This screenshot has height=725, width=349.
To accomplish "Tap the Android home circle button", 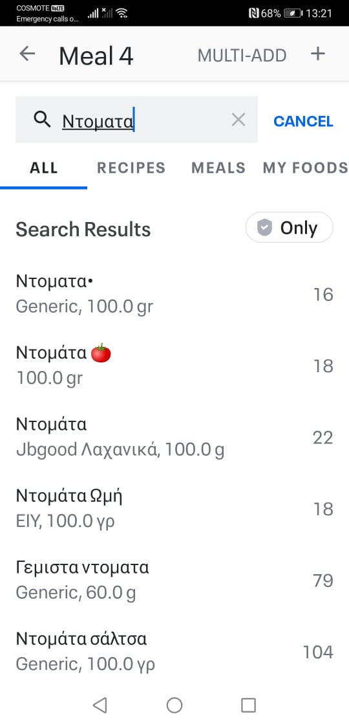I will (x=174, y=705).
